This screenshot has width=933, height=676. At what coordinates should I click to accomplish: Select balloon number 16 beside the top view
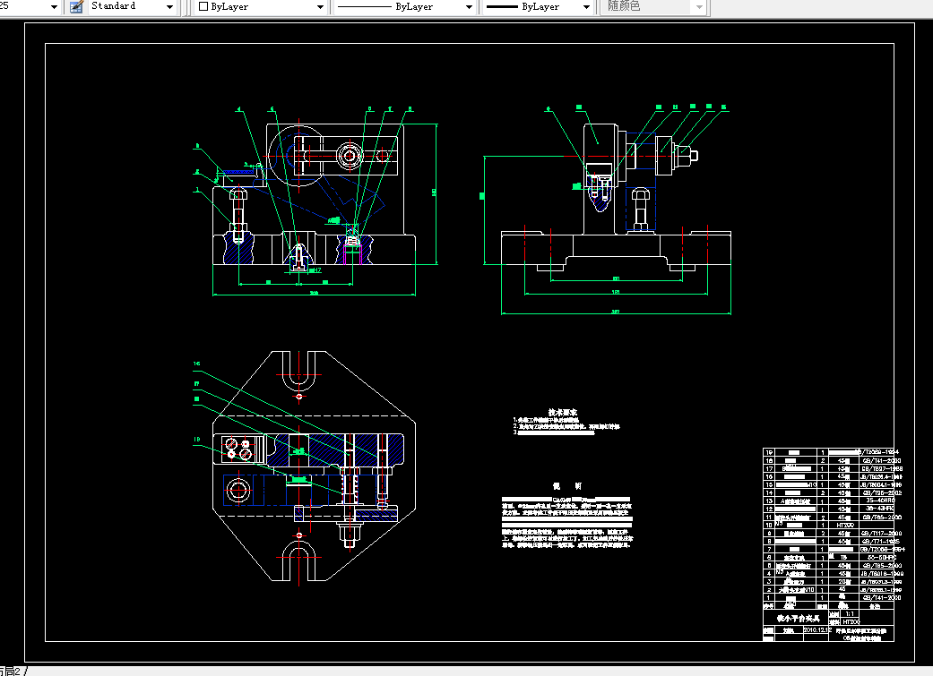pyautogui.click(x=196, y=364)
